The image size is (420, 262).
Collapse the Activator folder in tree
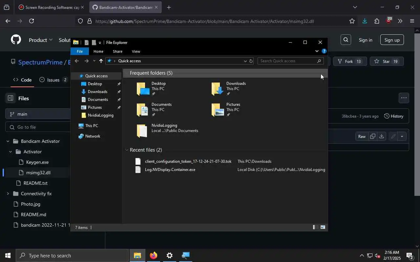10,152
